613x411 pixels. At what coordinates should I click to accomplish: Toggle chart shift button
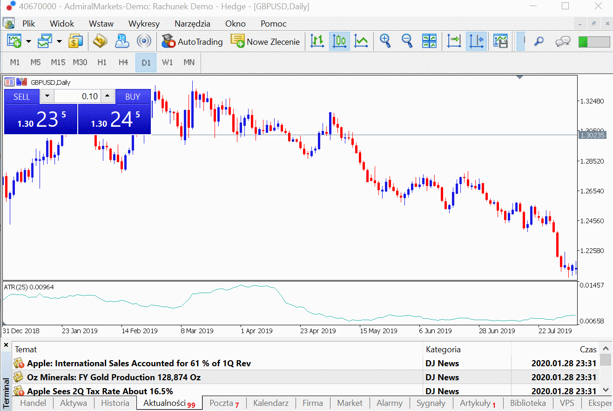(476, 41)
